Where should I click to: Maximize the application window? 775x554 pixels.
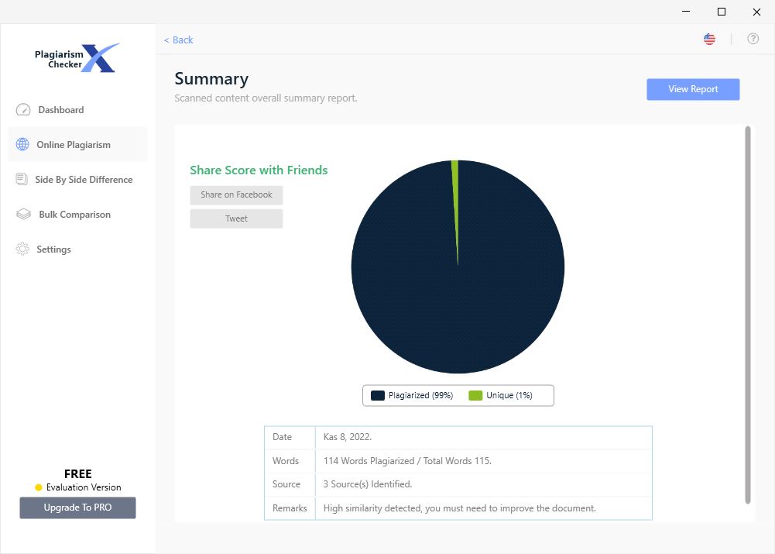[722, 12]
